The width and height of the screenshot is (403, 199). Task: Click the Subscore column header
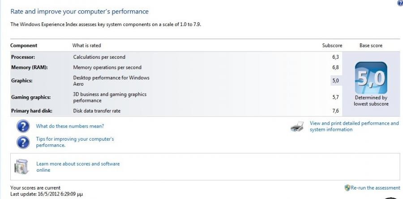pos(332,46)
